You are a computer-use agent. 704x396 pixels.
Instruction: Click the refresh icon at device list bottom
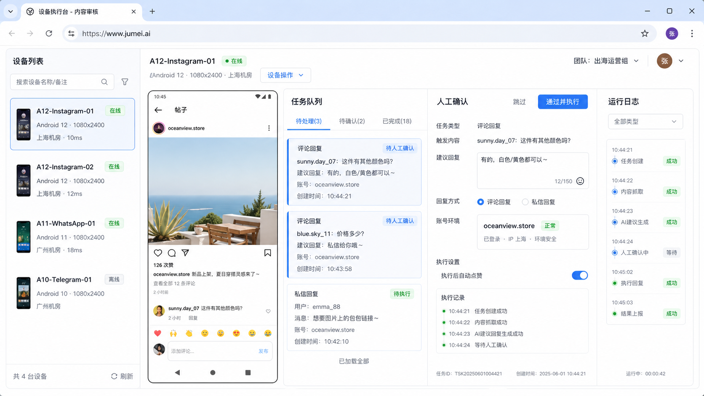[x=114, y=376]
